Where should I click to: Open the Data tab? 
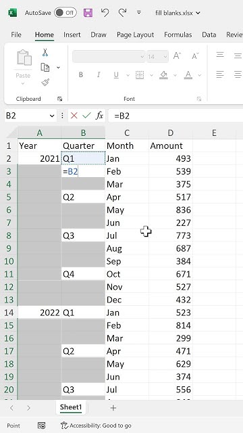point(209,35)
